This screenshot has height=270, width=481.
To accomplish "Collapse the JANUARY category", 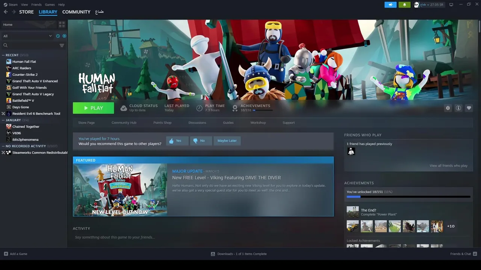I will pyautogui.click(x=3, y=120).
